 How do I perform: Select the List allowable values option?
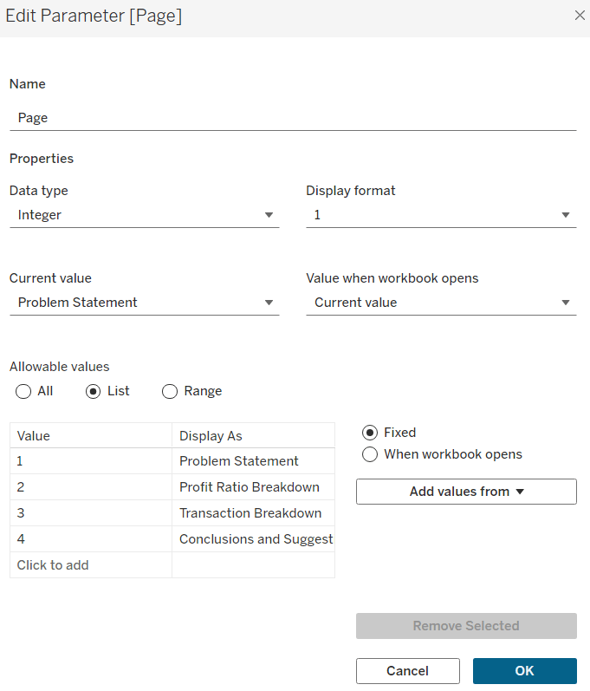(94, 391)
